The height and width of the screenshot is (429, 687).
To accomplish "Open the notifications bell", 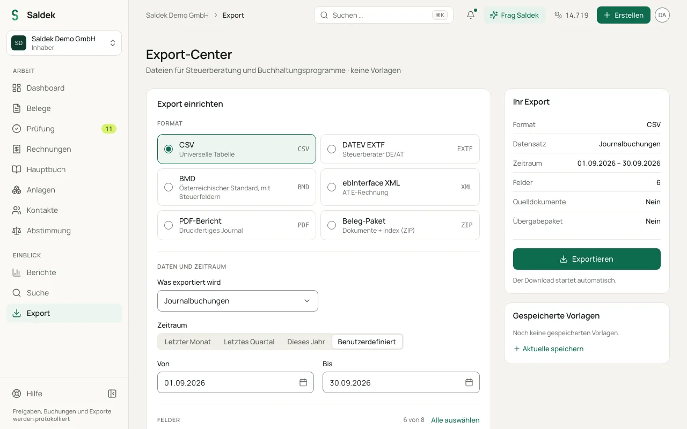I will [471, 15].
